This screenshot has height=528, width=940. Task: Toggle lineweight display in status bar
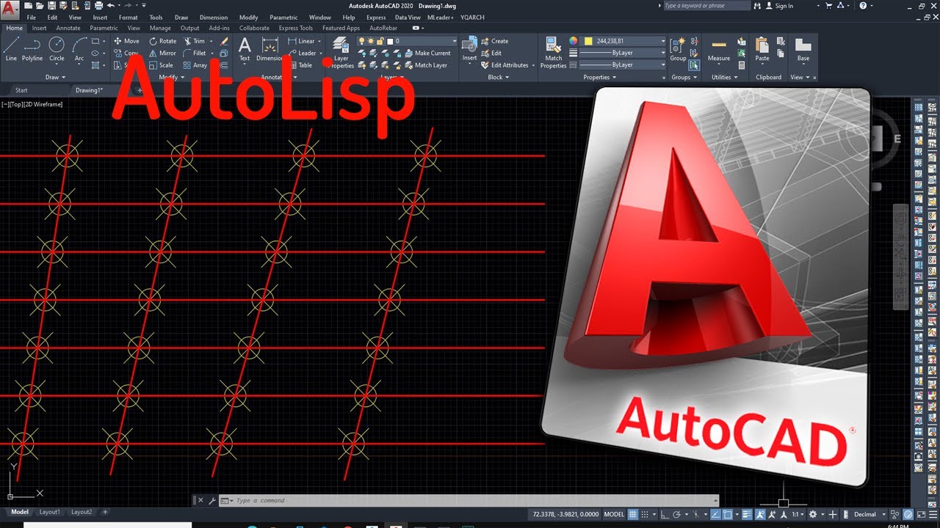(747, 515)
